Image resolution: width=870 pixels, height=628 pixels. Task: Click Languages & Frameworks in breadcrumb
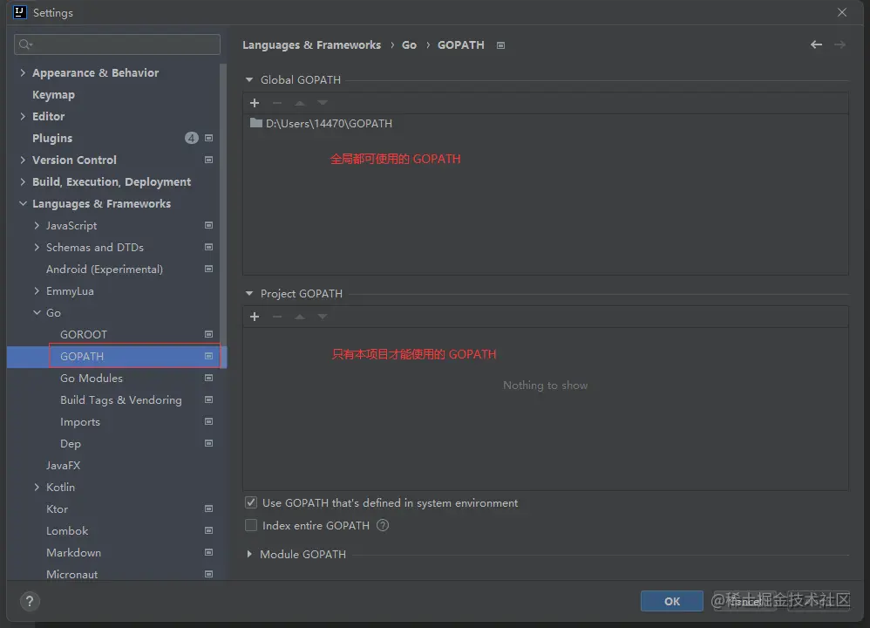pos(312,45)
